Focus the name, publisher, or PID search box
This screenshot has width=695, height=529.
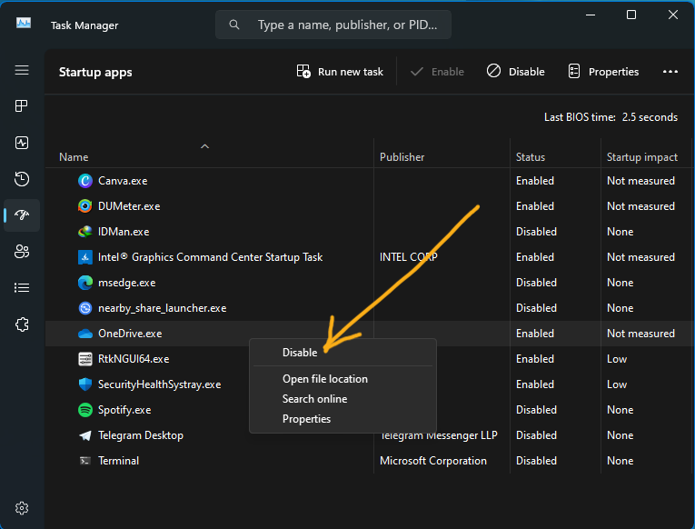pos(333,25)
